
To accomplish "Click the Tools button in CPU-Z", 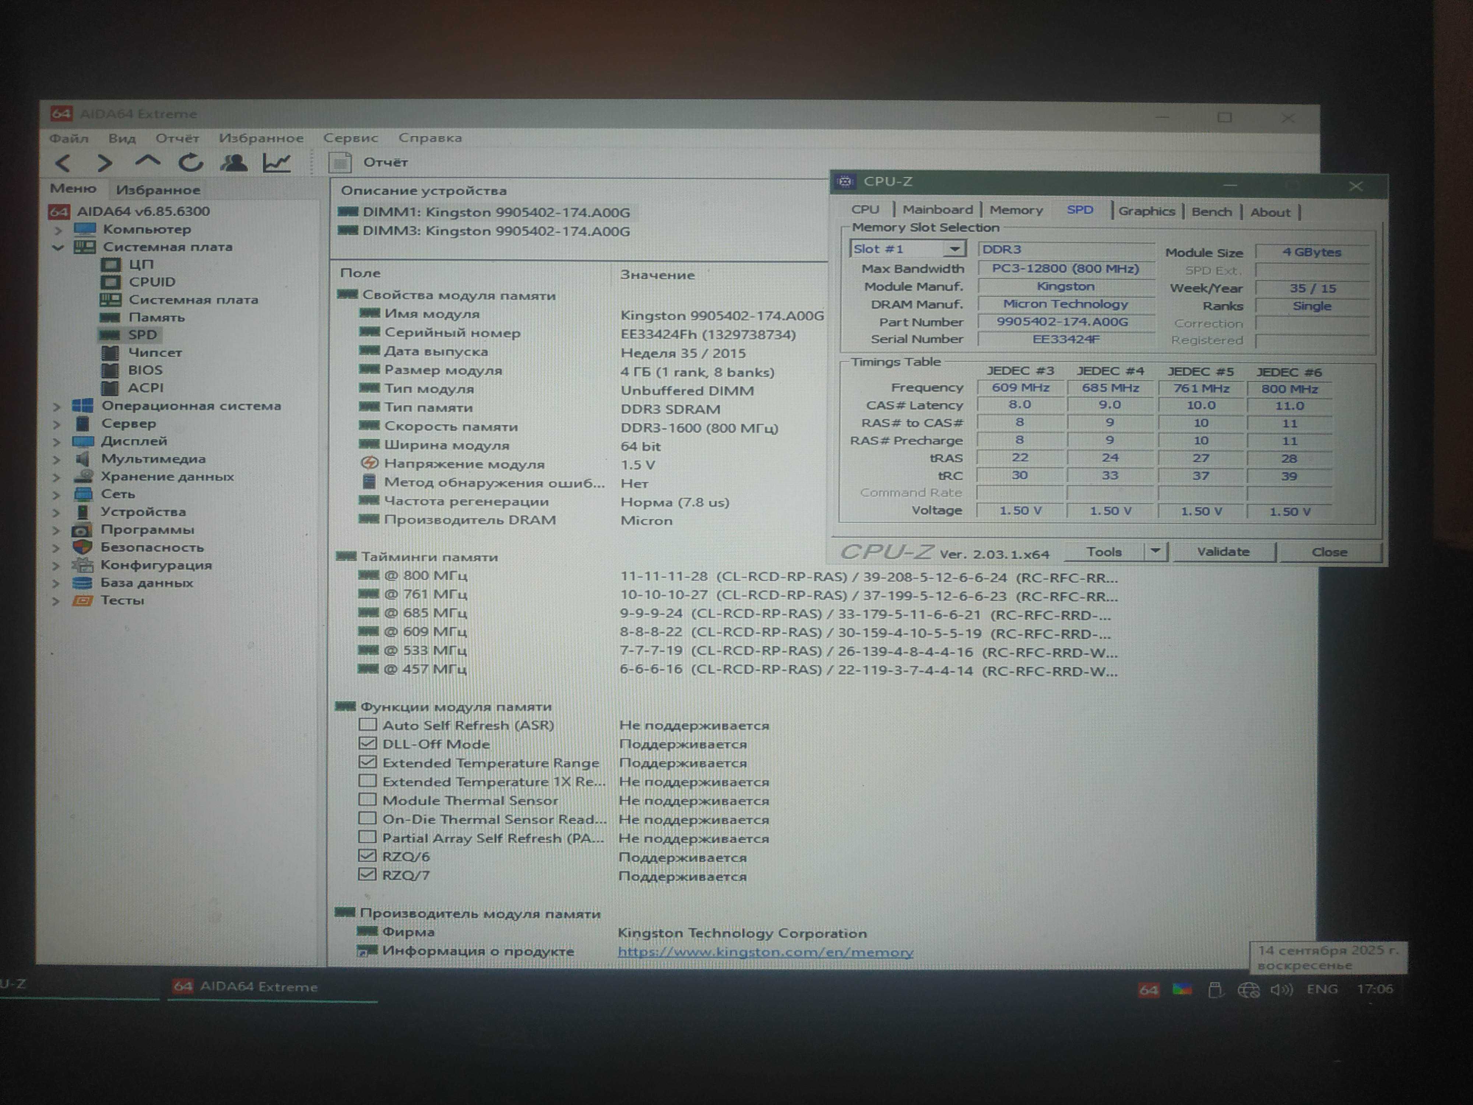I will click(1104, 551).
